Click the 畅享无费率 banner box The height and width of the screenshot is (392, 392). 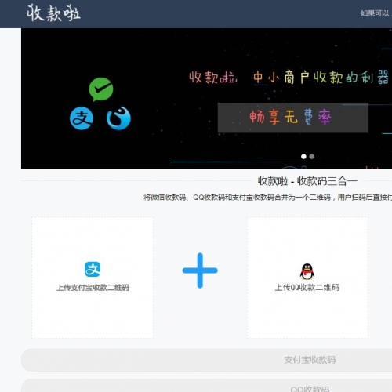tap(293, 118)
